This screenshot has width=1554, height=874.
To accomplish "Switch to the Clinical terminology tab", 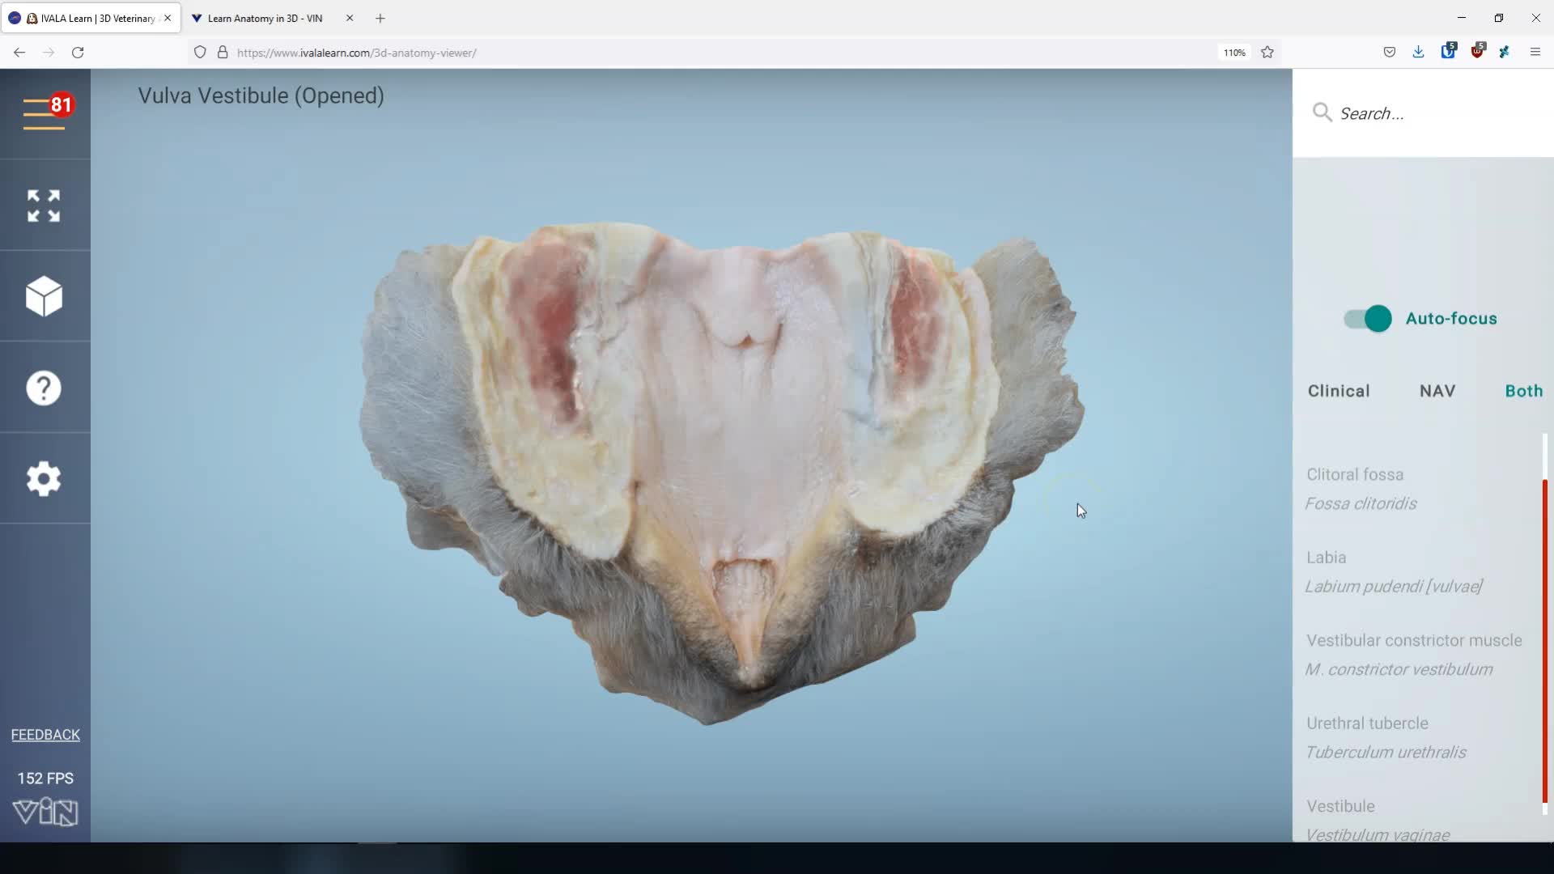I will [1339, 390].
